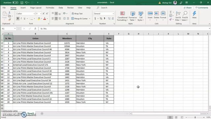Open Borders dropdown arrow

tap(34, 19)
